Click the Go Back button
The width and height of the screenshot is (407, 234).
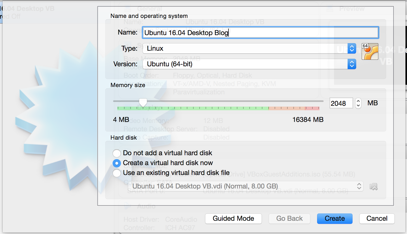tap(289, 218)
